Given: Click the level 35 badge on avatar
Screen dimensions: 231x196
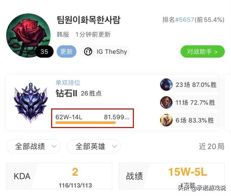Looking at the screenshot, I should [x=44, y=51].
